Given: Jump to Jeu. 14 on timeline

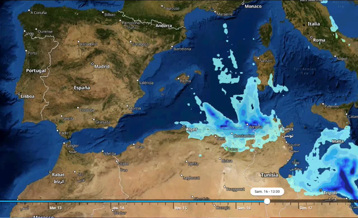Looking at the screenshot, I should coord(118,208).
